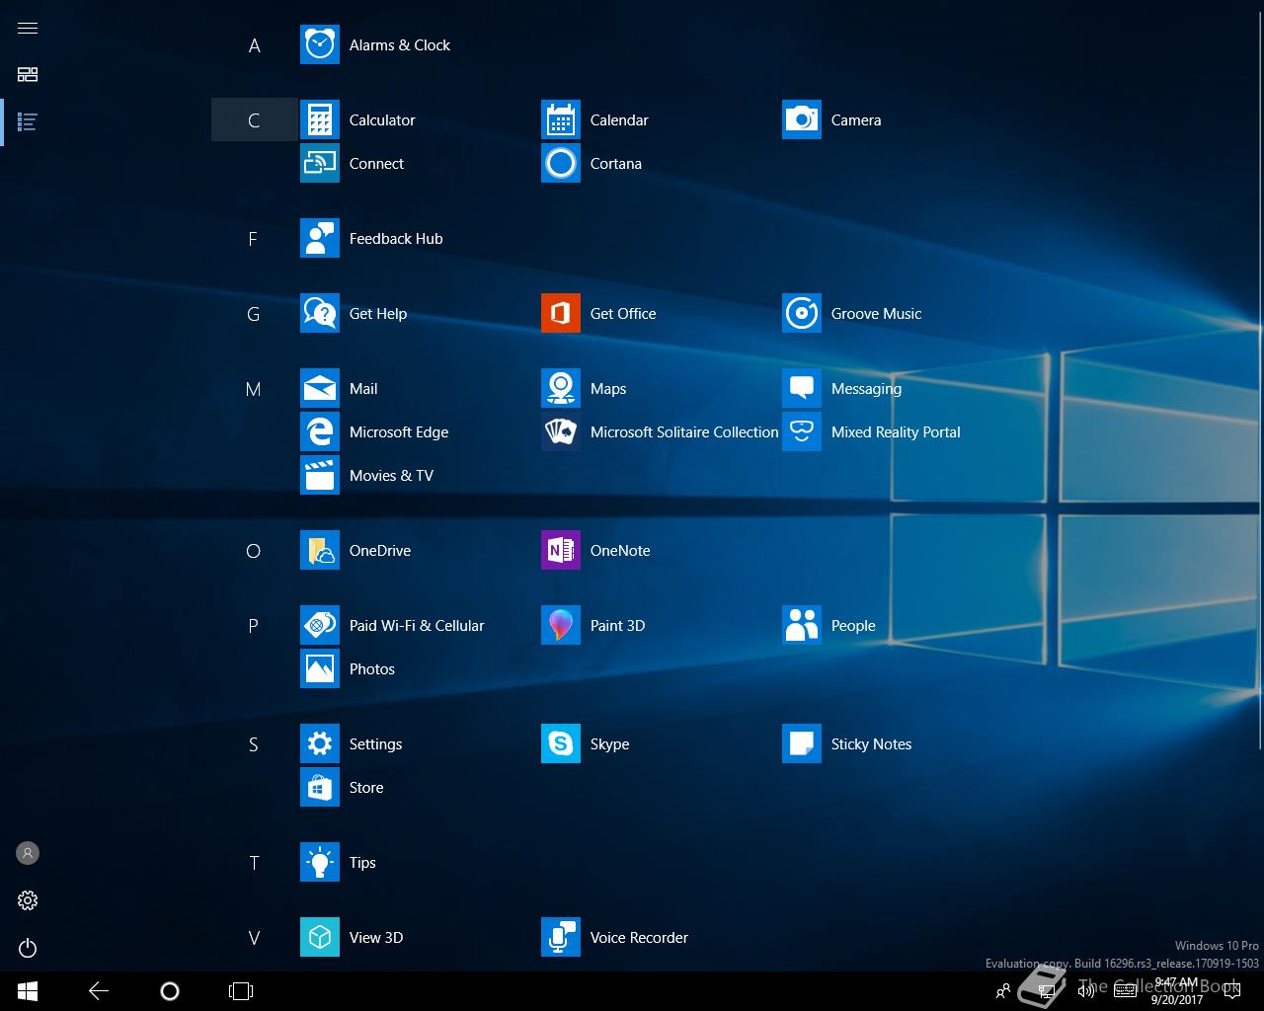Open Paid Wi-Fi & Cellular icon
The width and height of the screenshot is (1264, 1011).
point(320,626)
